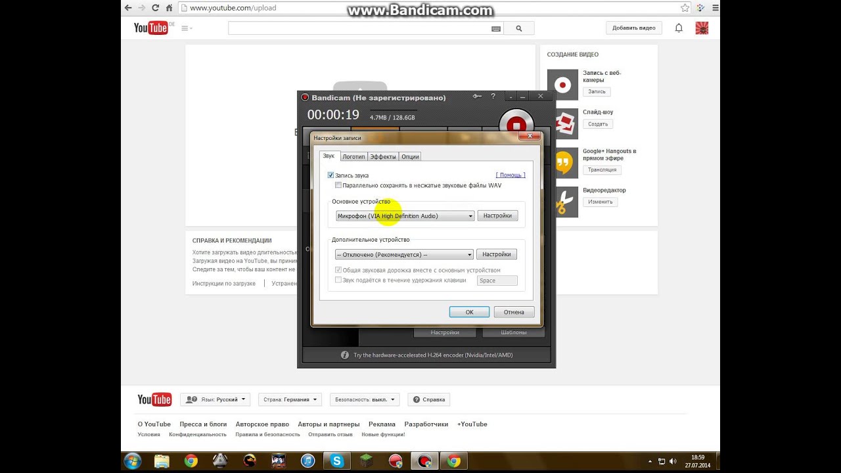Click Отмена in recording settings dialog
Viewport: 841px width, 473px height.
click(x=514, y=312)
